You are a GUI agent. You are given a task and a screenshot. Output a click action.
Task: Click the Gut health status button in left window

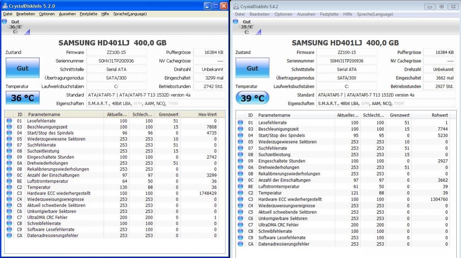[22, 68]
